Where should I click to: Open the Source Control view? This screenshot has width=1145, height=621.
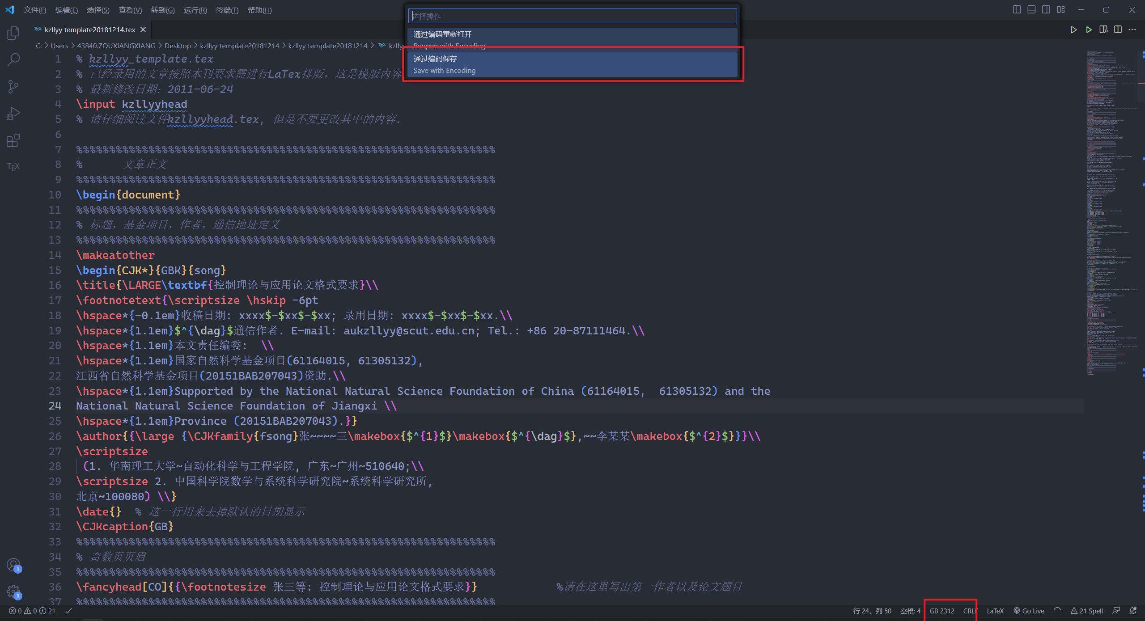pos(13,86)
